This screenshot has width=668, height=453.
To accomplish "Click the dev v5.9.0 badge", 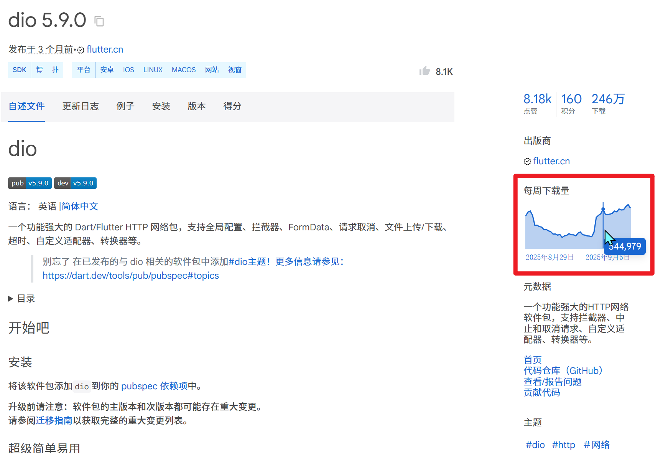I will click(75, 183).
